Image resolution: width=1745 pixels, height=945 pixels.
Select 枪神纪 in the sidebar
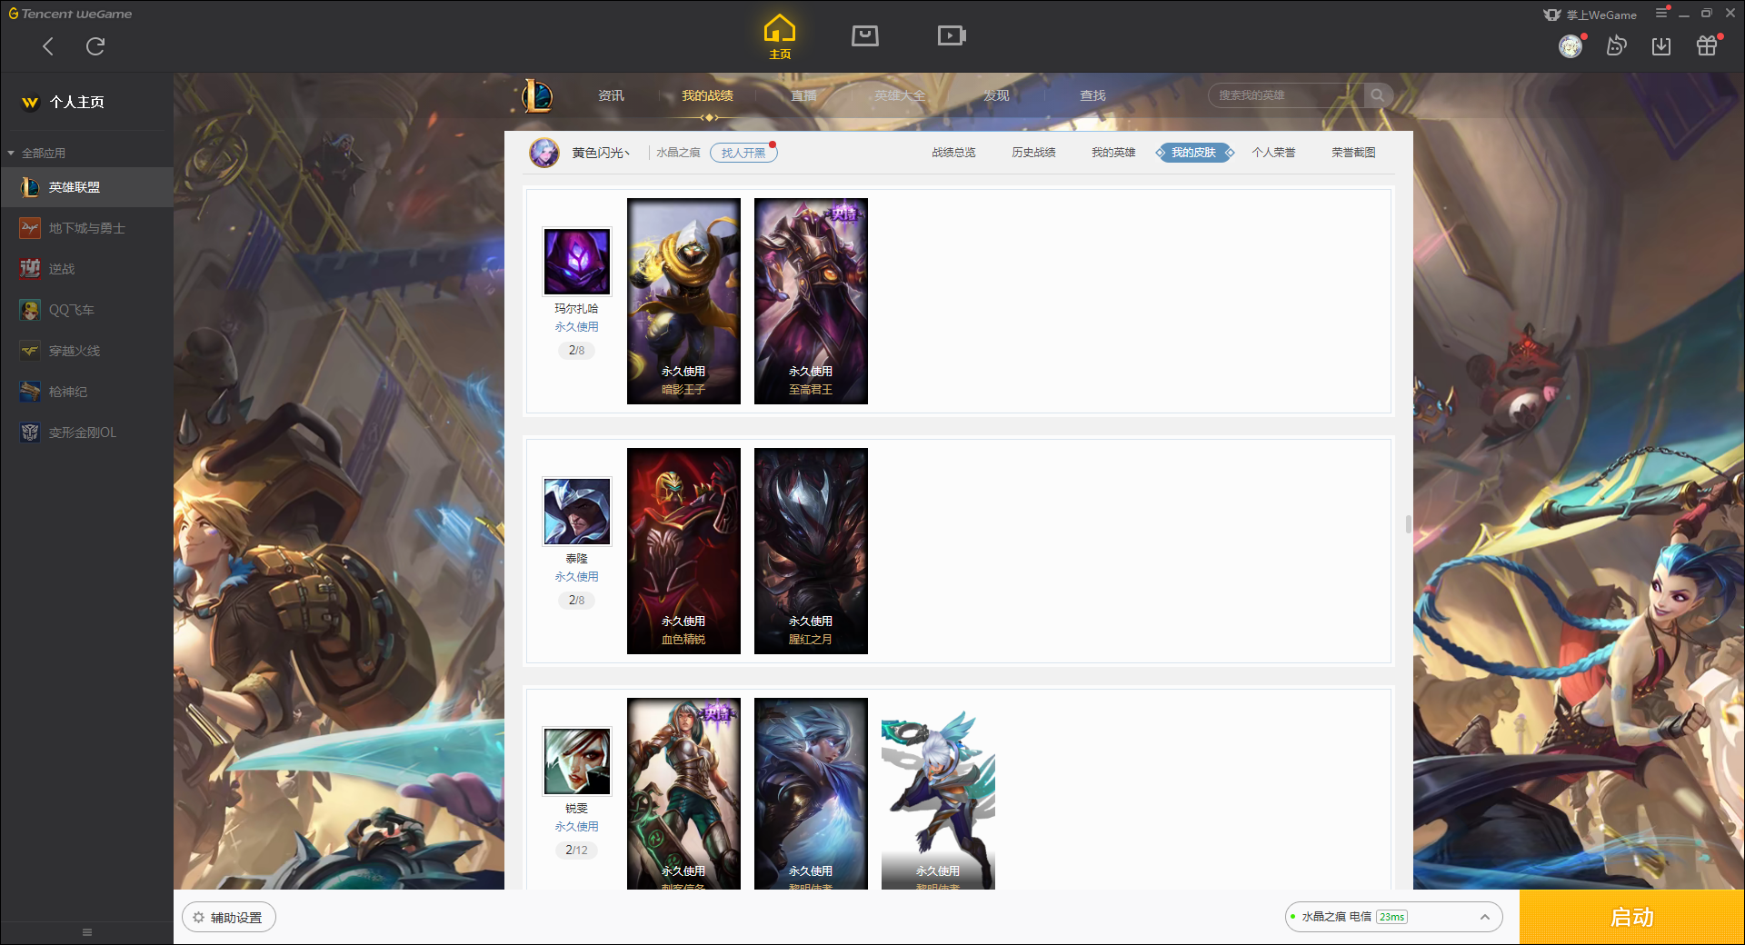point(86,392)
